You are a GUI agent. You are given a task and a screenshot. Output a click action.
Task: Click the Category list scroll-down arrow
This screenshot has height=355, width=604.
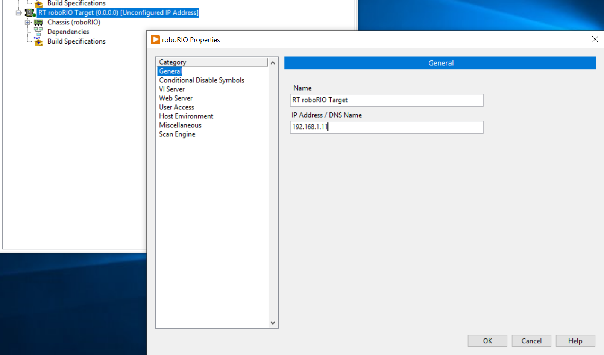point(273,323)
